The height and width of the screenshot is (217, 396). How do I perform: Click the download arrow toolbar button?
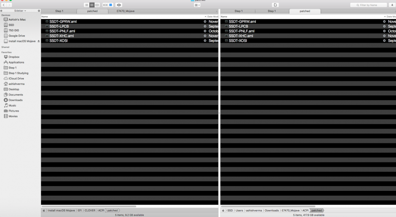point(392,5)
